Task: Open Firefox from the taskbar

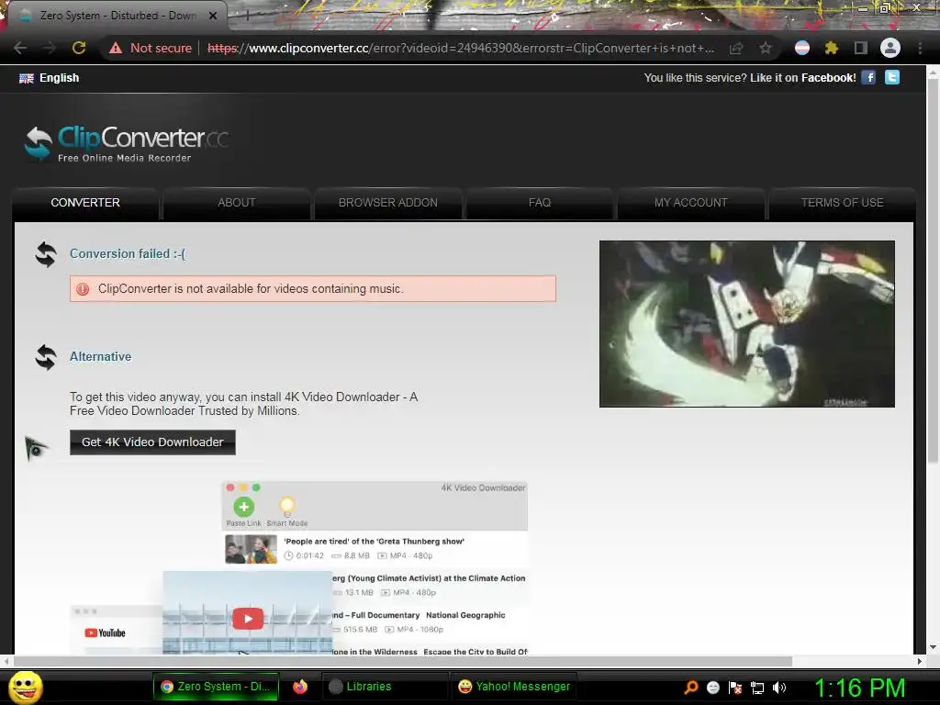Action: point(300,687)
